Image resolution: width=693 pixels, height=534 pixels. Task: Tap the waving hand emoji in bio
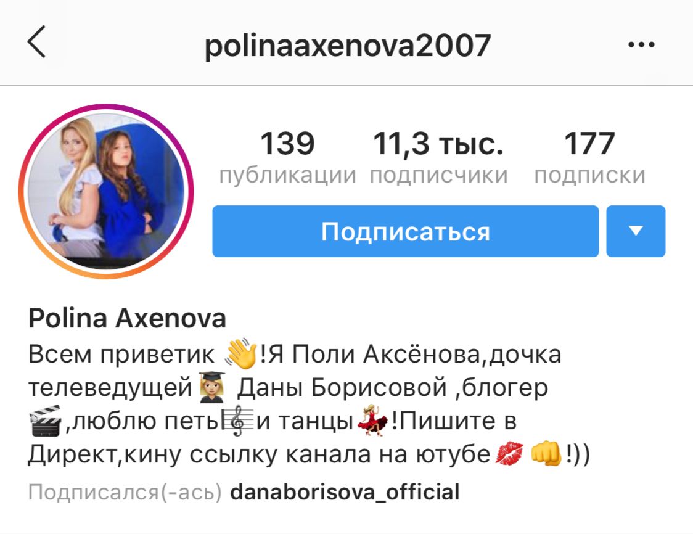coord(241,354)
